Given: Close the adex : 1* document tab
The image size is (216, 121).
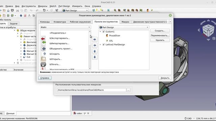Looking at the screenshot, I should pos(88,113).
